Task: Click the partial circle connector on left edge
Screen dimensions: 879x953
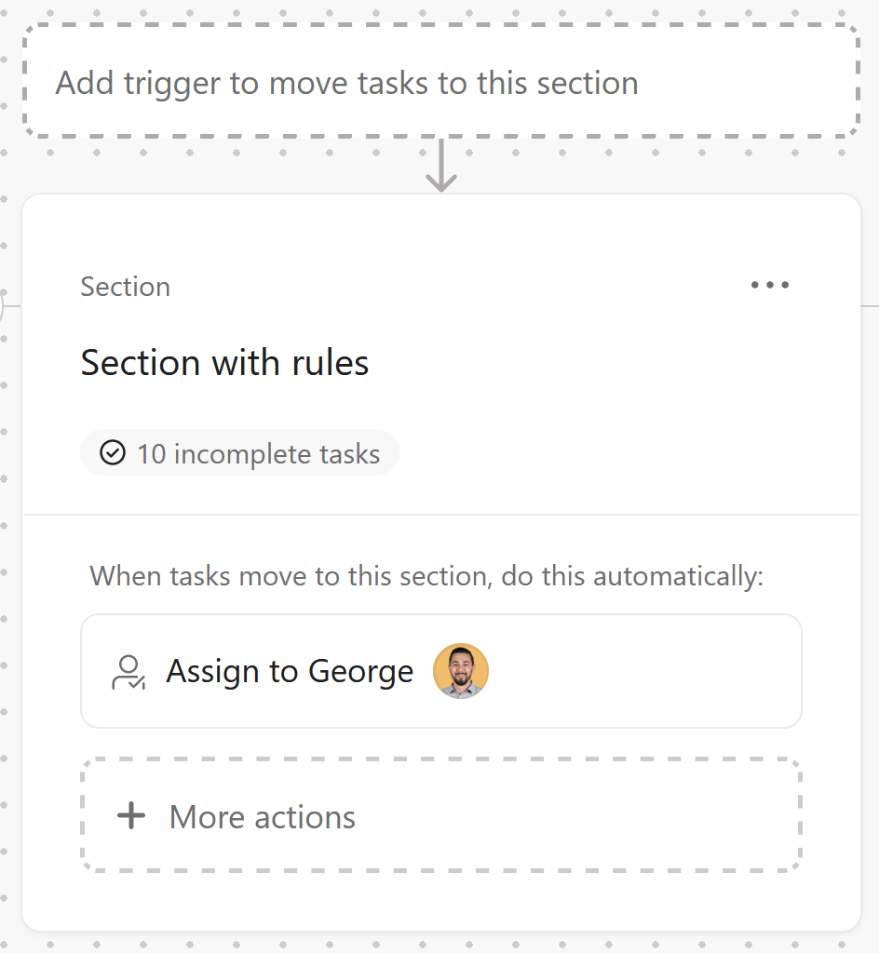Action: tap(3, 305)
